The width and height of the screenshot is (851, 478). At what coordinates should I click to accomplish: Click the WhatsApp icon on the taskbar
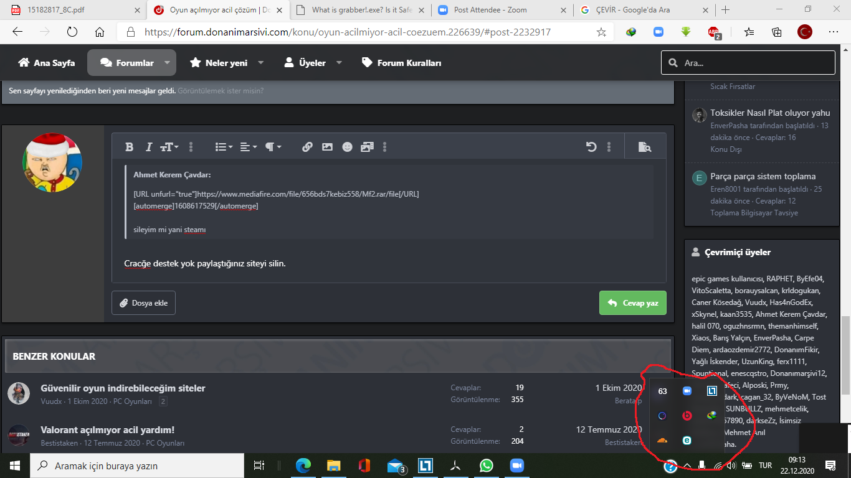[x=486, y=466]
